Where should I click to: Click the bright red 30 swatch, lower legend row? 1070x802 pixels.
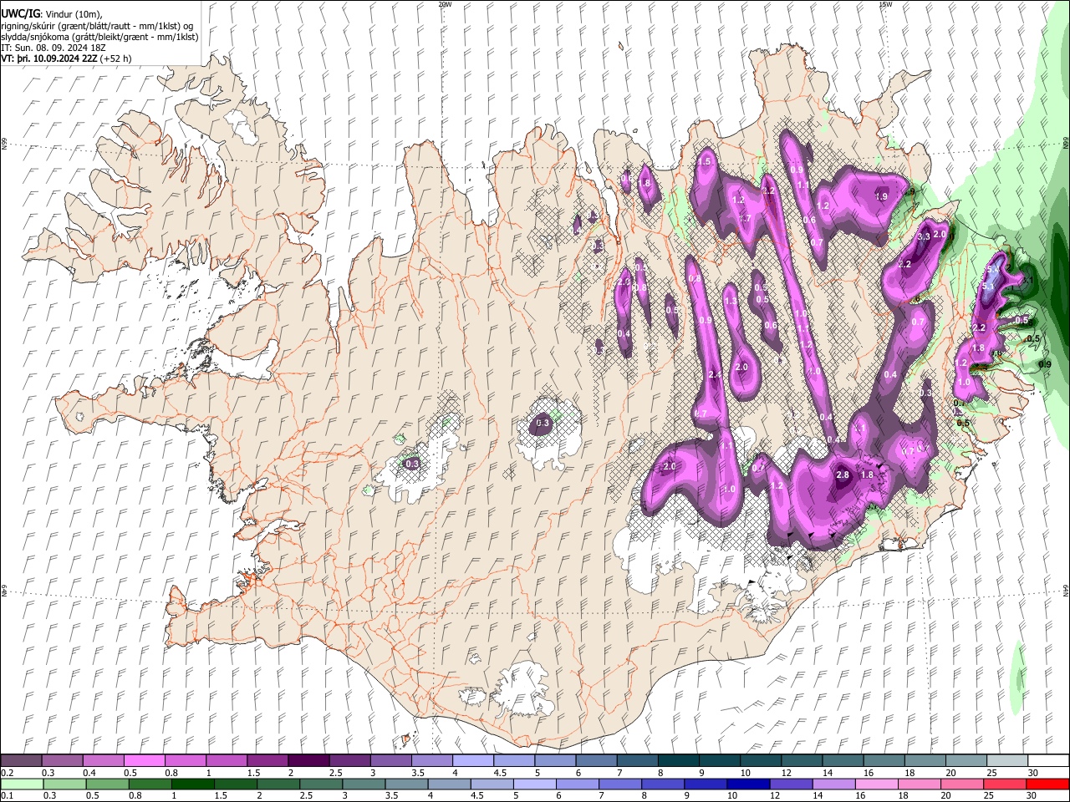1048,784
